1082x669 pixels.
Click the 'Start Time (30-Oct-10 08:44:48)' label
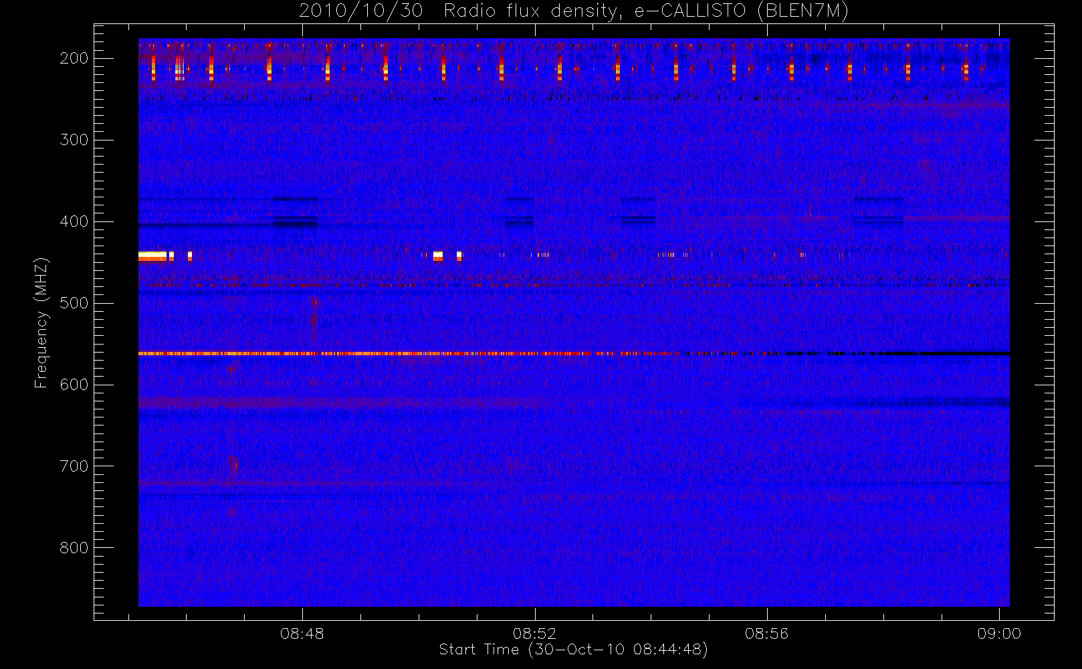tap(573, 650)
